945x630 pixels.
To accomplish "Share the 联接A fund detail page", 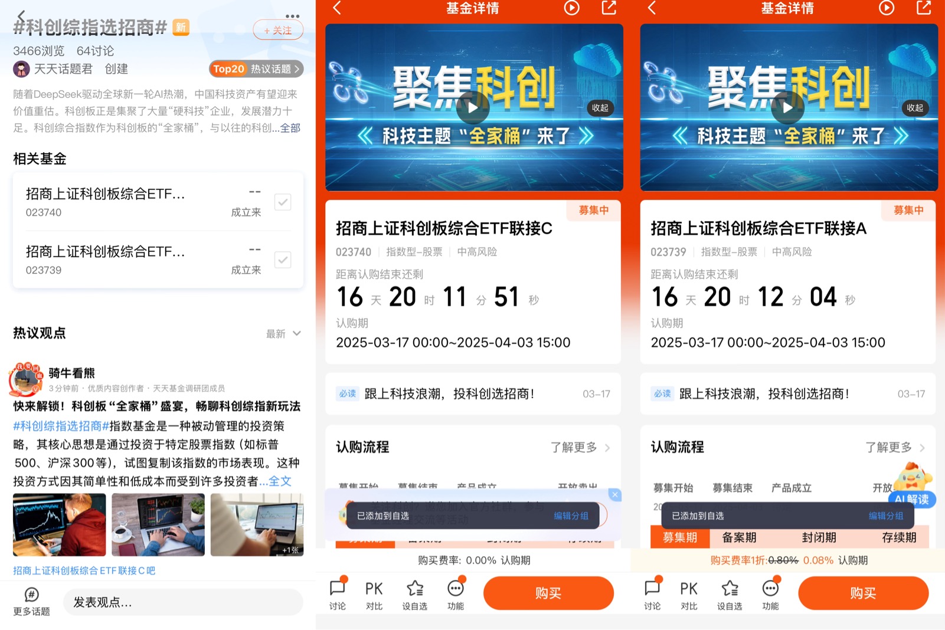I will click(923, 8).
